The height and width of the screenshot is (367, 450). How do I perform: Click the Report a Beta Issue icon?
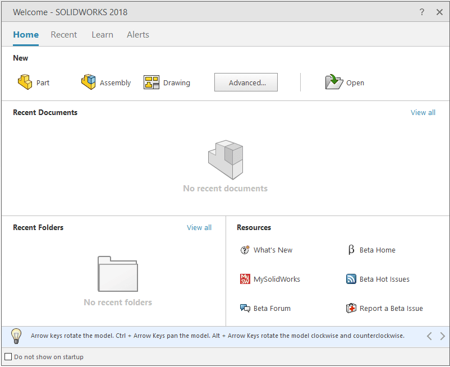click(x=351, y=308)
